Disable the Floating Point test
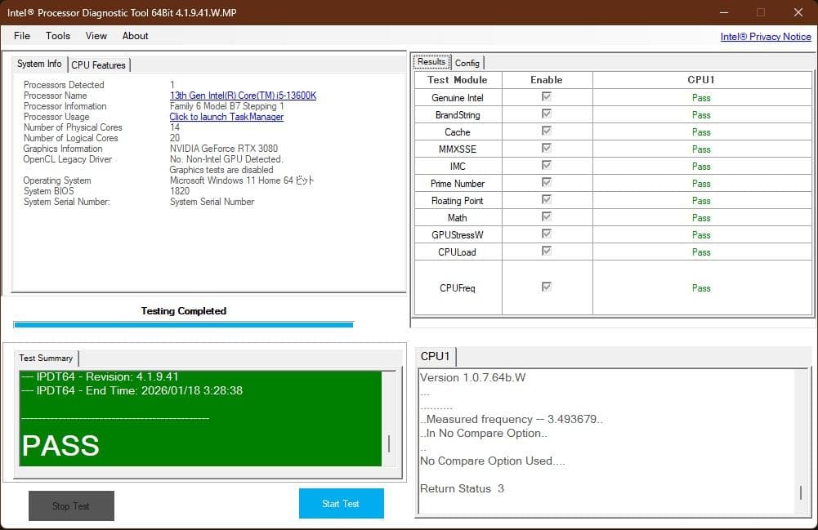This screenshot has width=818, height=530. tap(546, 200)
